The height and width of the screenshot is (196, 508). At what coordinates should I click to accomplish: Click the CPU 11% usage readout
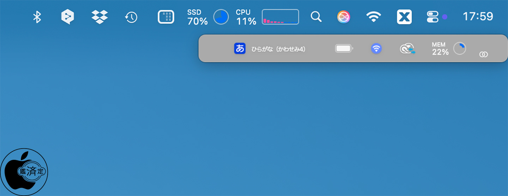click(246, 17)
